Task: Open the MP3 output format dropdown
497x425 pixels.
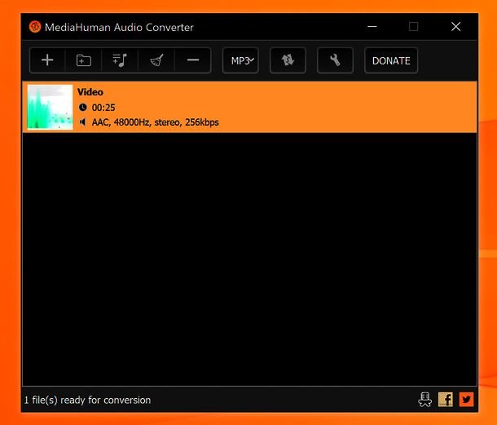Action: [240, 60]
